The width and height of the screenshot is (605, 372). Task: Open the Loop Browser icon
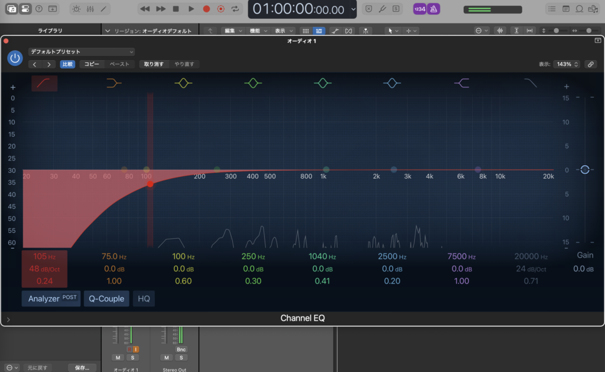[x=580, y=9]
